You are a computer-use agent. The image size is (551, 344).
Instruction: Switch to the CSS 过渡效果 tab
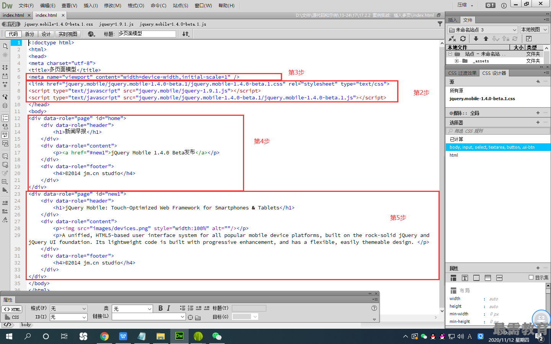point(462,73)
